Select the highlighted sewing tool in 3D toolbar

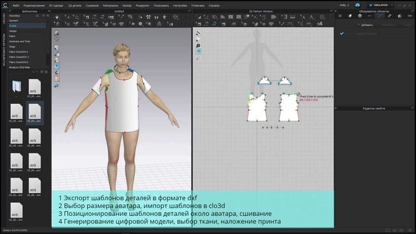(x=103, y=18)
